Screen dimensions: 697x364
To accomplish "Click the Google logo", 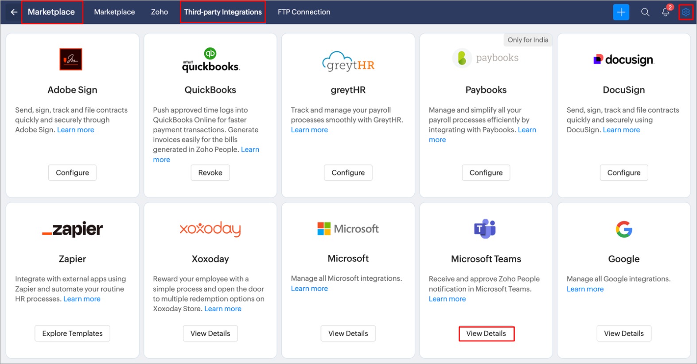I will pyautogui.click(x=624, y=229).
